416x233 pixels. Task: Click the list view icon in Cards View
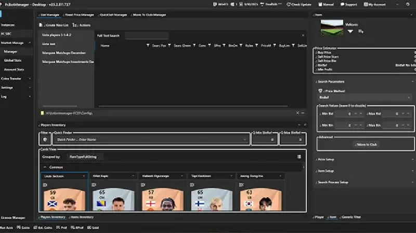299,156
